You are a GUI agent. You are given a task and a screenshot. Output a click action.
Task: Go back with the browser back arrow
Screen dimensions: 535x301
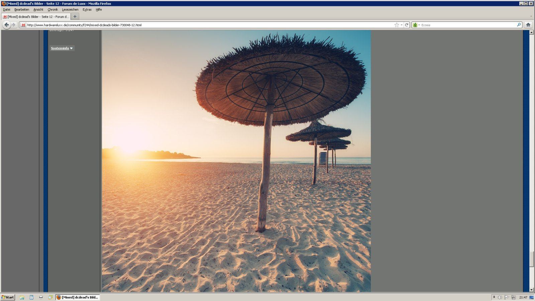7,25
